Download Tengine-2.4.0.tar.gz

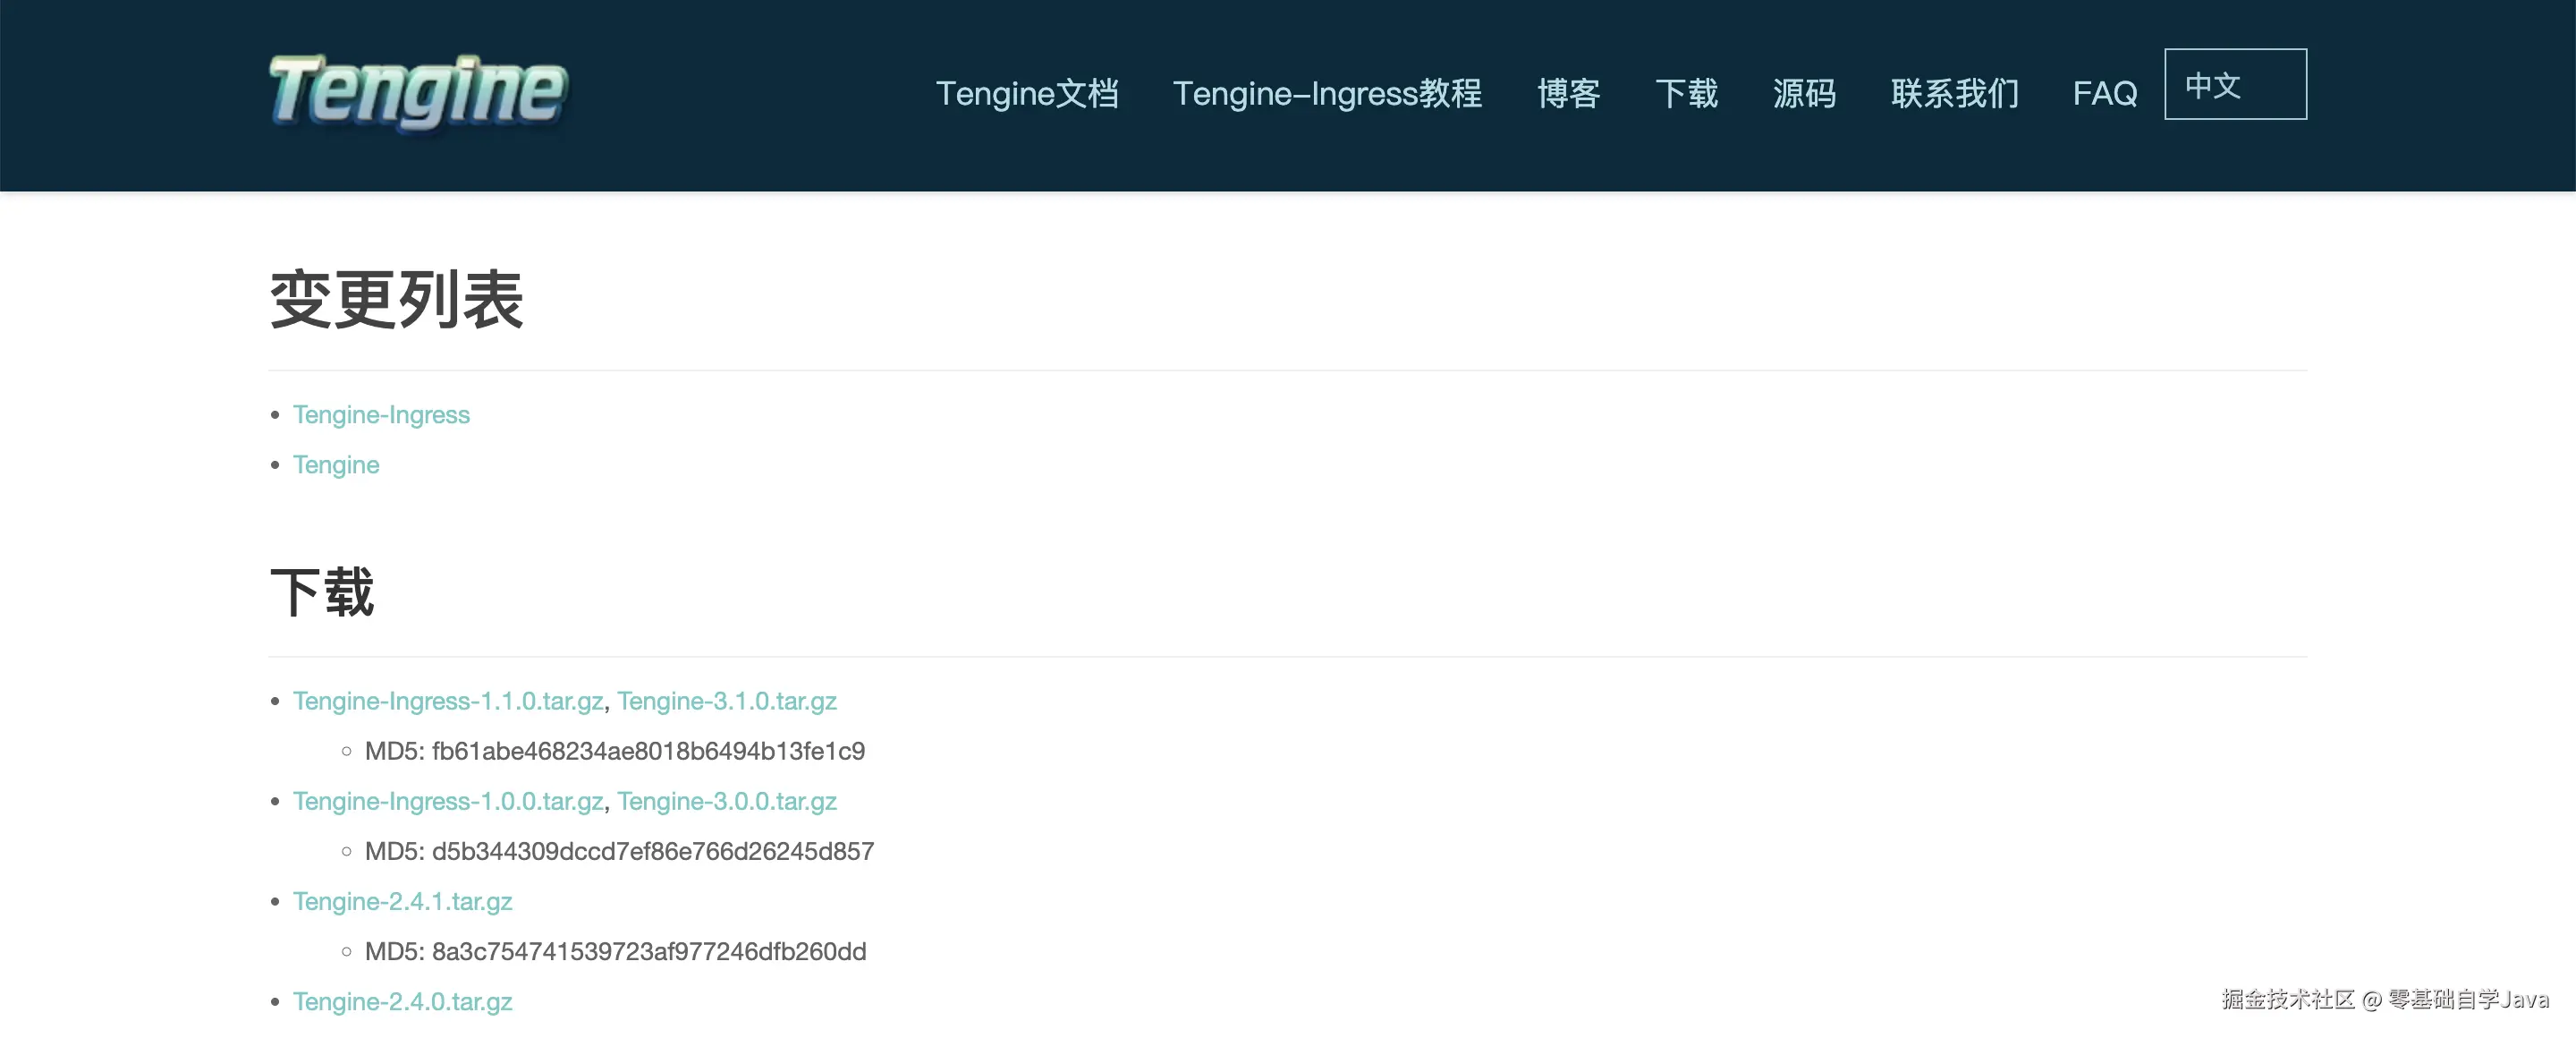point(402,1001)
